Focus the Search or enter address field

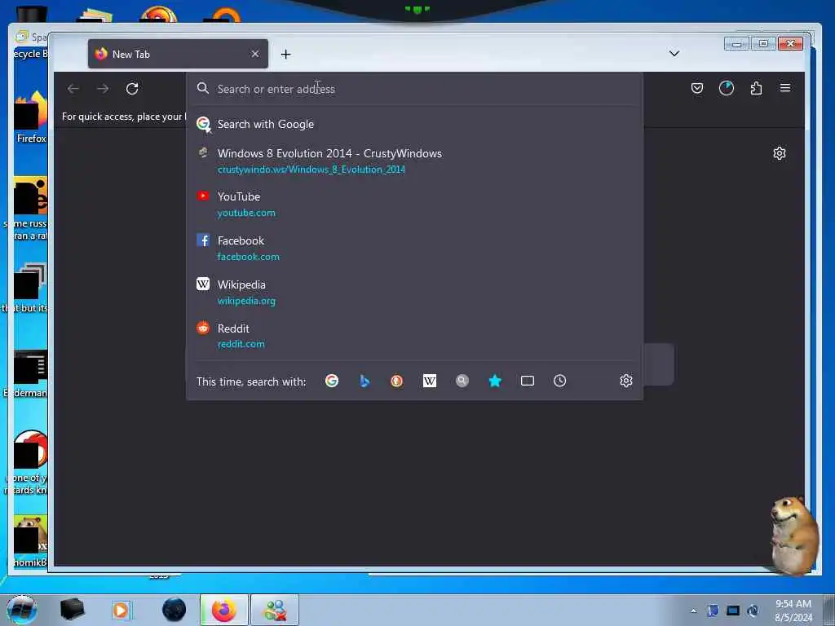click(414, 89)
